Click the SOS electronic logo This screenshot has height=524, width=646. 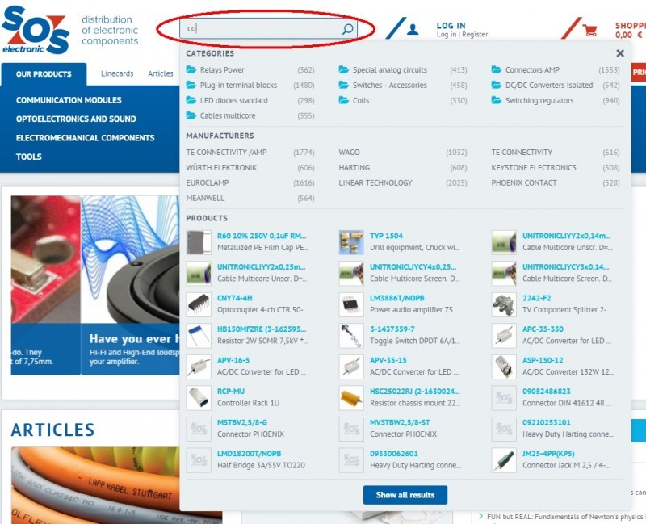coord(36,30)
